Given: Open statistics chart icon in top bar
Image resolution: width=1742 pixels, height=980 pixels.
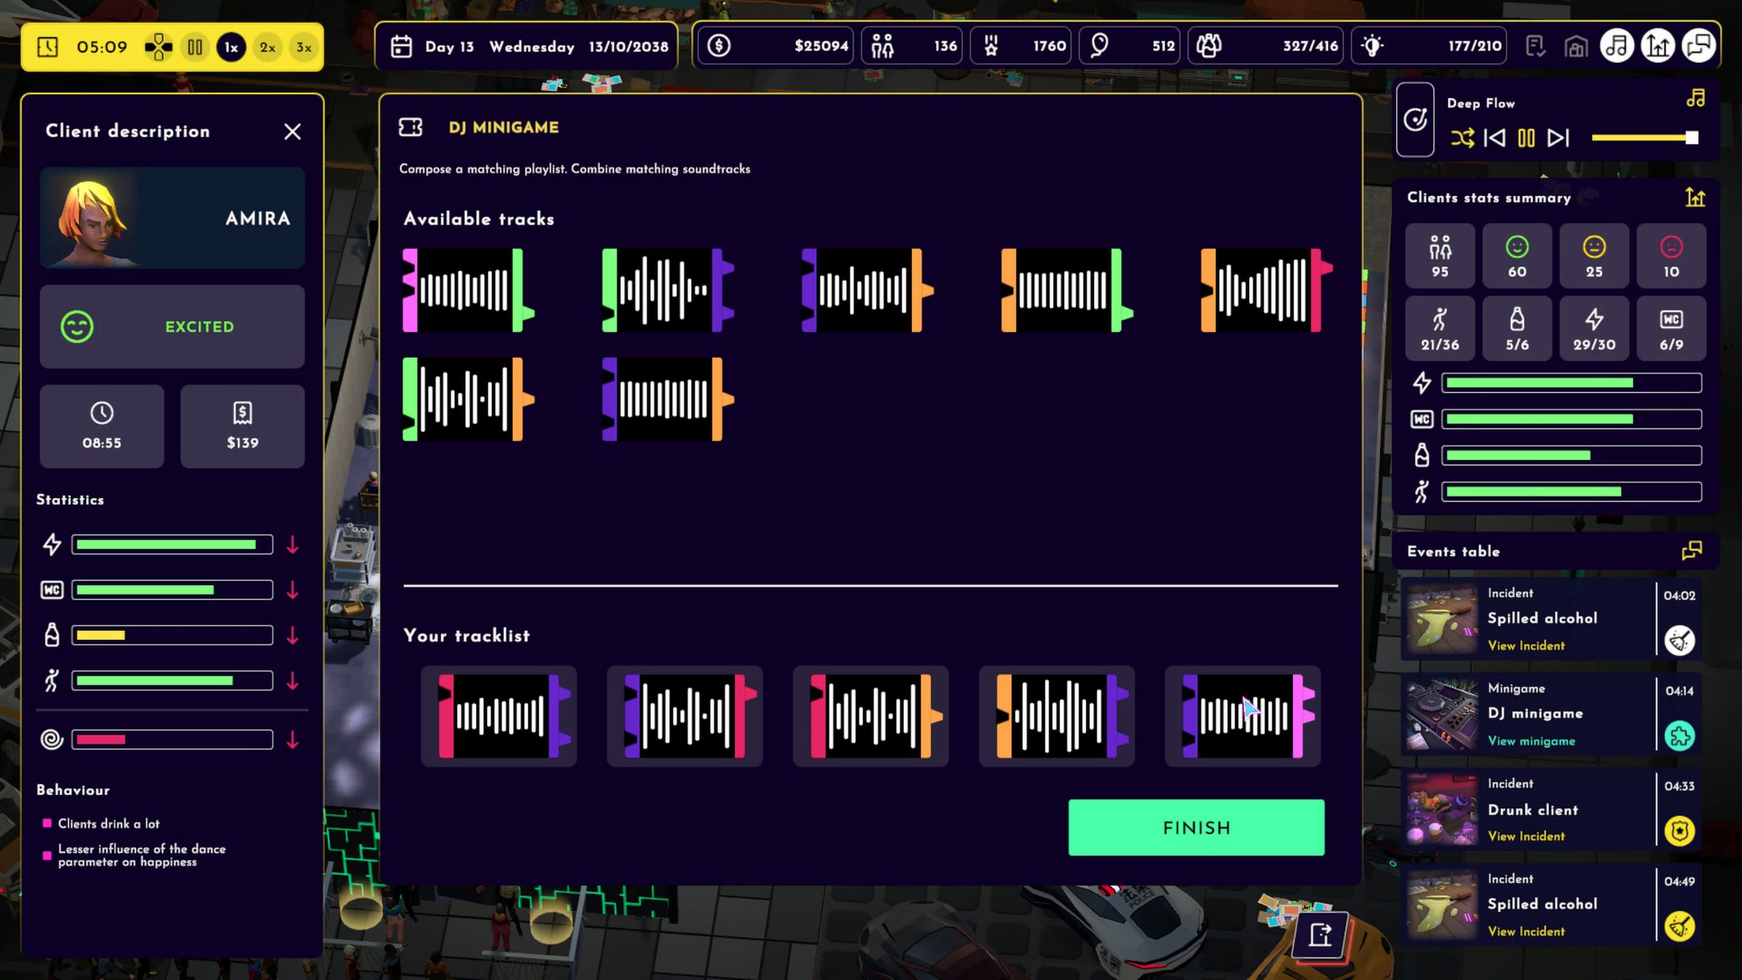Looking at the screenshot, I should [x=1658, y=46].
